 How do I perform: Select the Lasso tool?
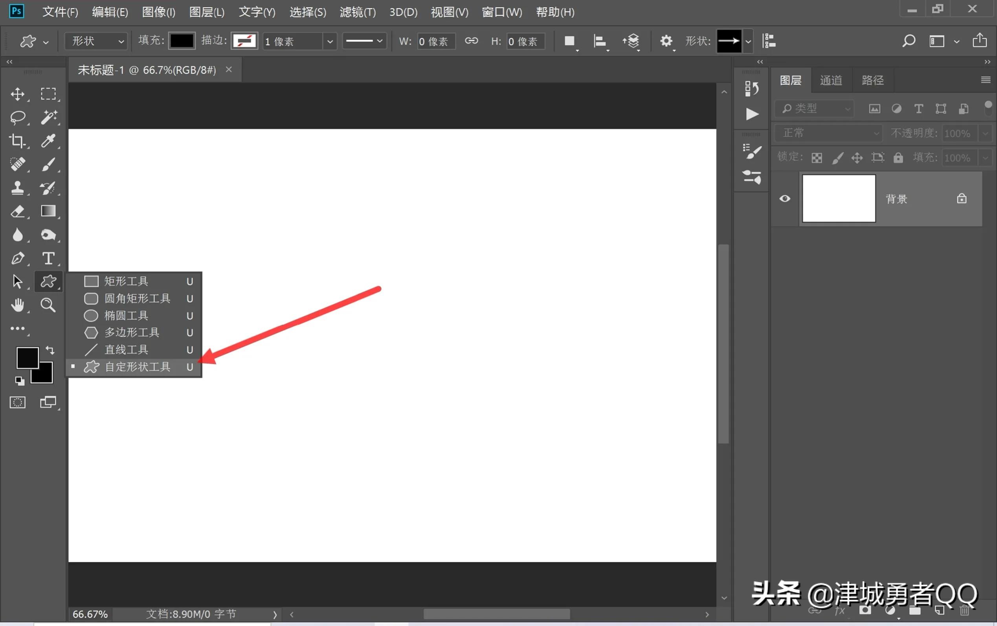(x=17, y=117)
